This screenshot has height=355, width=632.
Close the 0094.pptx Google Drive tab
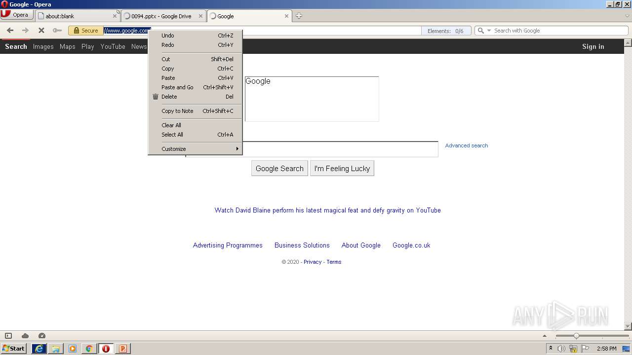pyautogui.click(x=200, y=16)
